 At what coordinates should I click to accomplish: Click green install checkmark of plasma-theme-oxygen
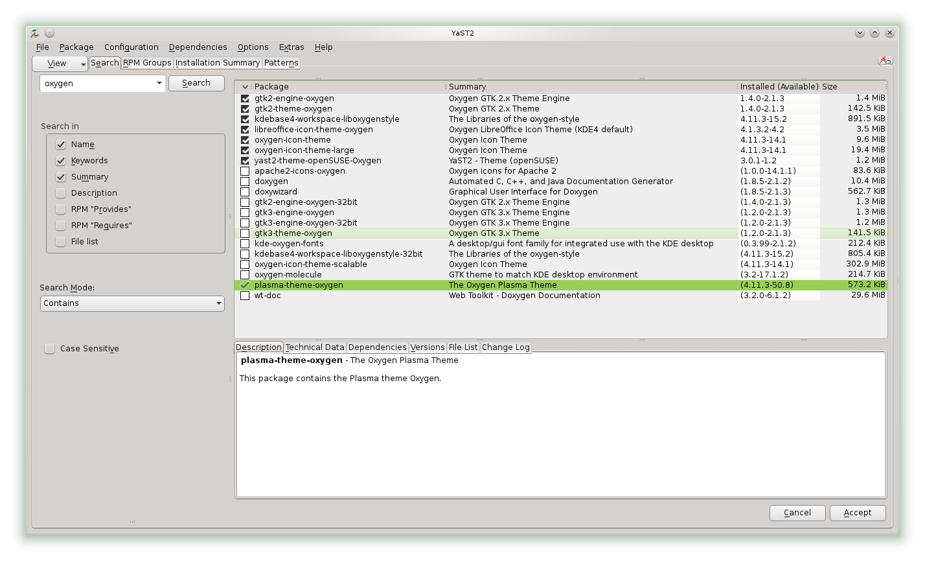click(x=245, y=285)
